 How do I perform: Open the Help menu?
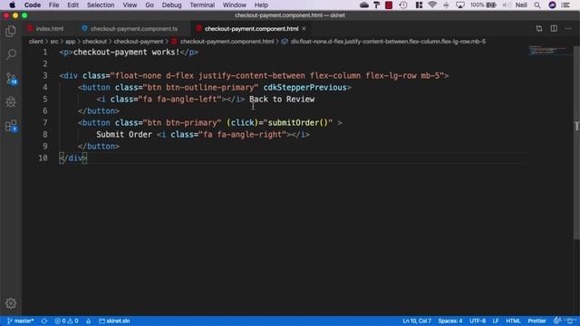[261, 5]
